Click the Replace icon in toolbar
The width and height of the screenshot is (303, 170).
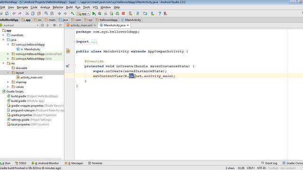point(52,14)
